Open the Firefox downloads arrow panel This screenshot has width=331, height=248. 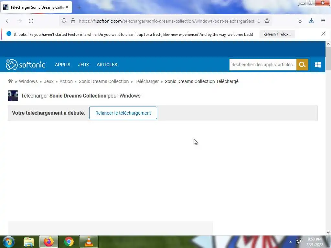click(311, 21)
